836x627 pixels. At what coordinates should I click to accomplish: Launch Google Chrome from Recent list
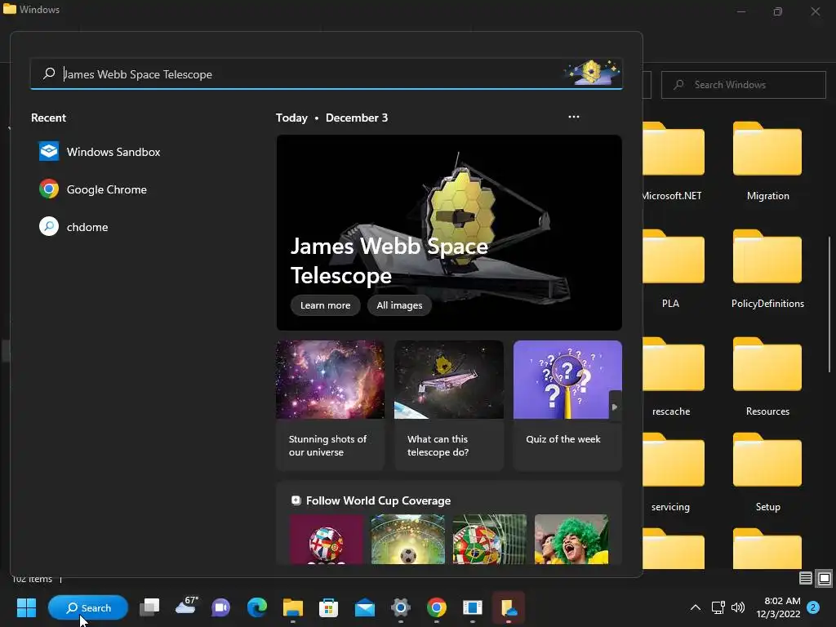(93, 189)
